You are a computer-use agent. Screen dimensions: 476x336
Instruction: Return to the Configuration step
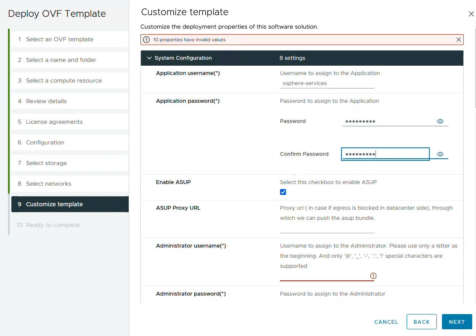[45, 142]
